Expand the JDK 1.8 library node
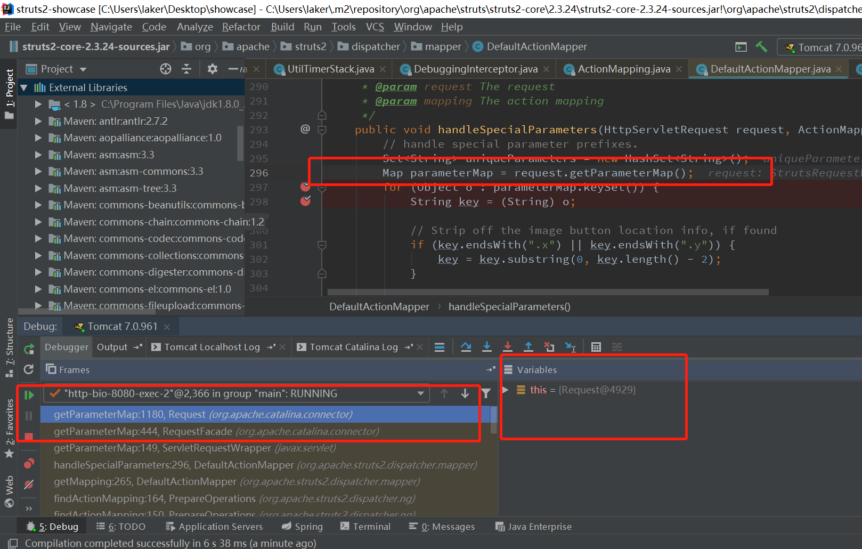Viewport: 862px width, 549px height. click(x=38, y=104)
